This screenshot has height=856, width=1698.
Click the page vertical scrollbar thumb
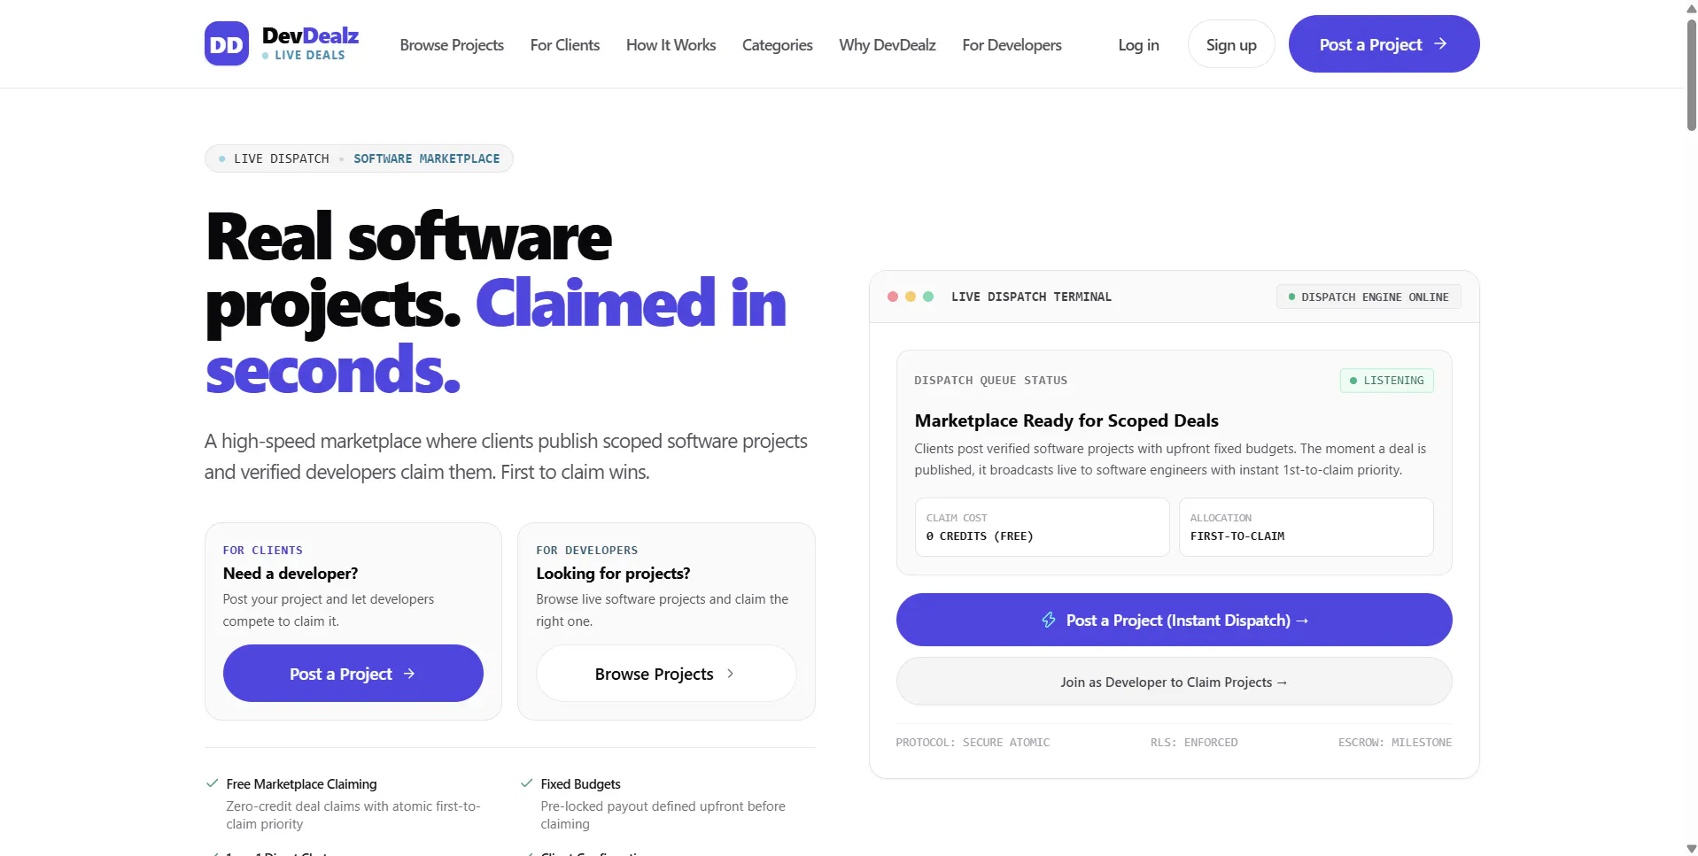[x=1691, y=74]
